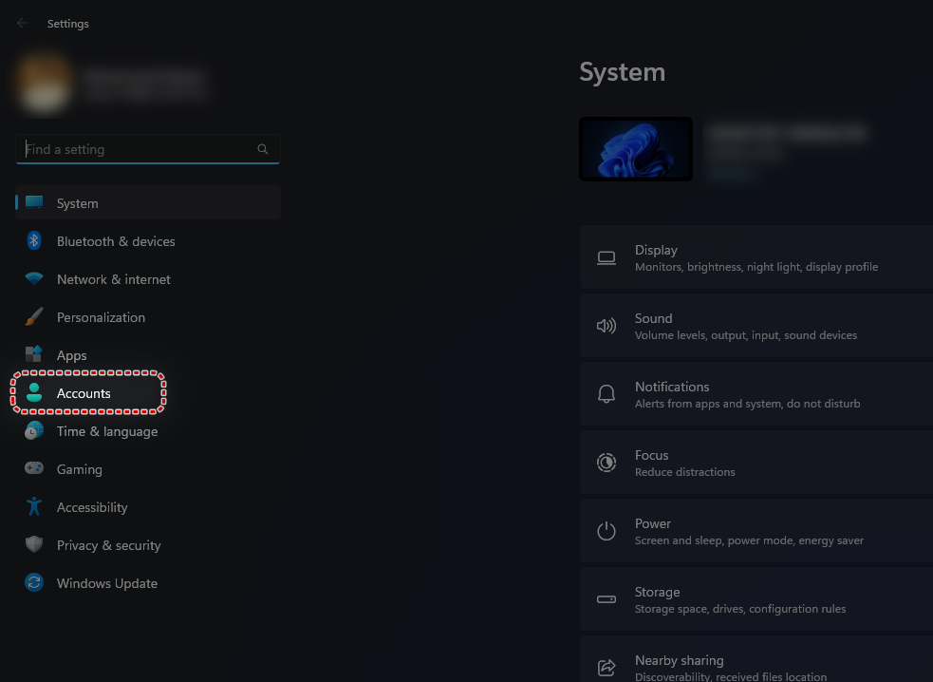Open Notifications via the bell icon
The height and width of the screenshot is (682, 933).
pyautogui.click(x=606, y=393)
